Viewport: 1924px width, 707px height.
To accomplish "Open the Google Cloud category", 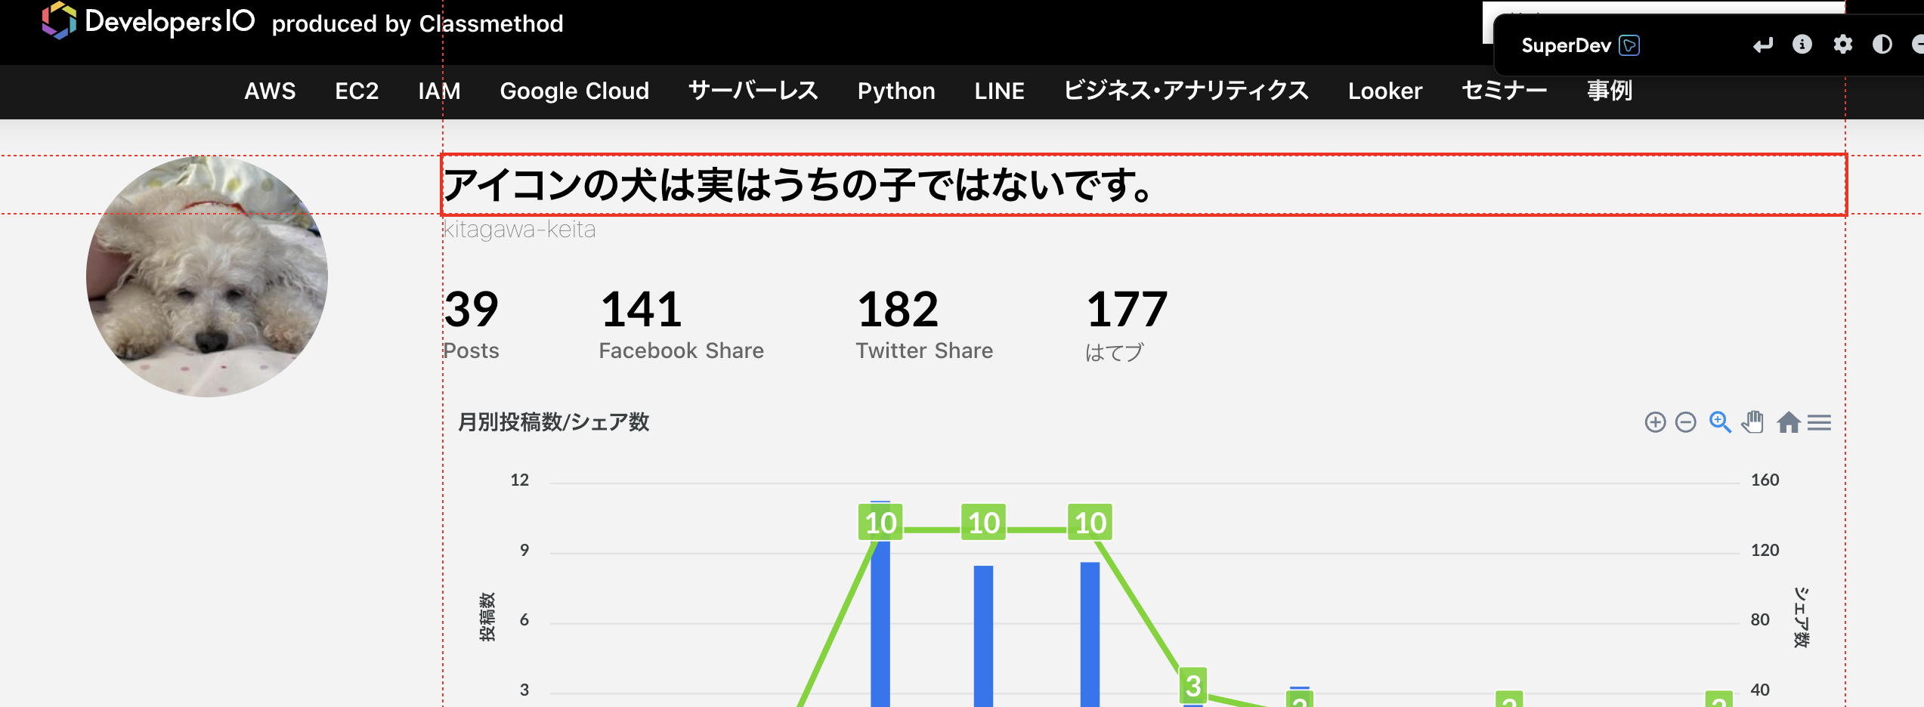I will 574,91.
